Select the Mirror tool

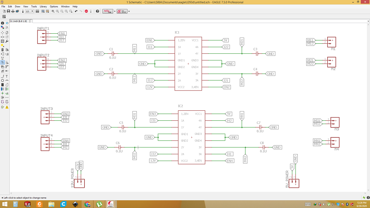tap(2, 37)
